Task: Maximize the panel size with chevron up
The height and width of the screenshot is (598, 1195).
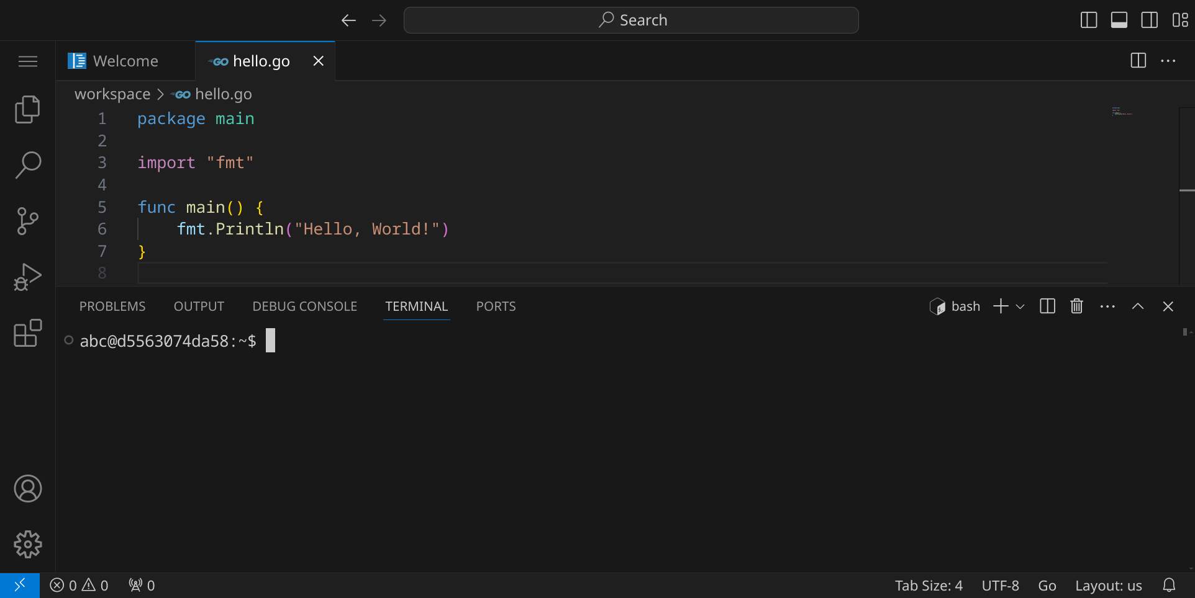Action: [1138, 306]
